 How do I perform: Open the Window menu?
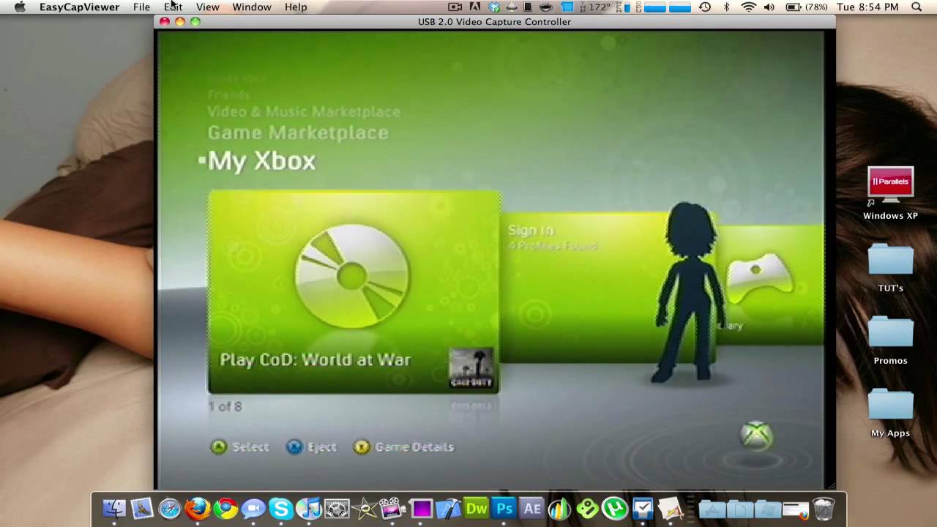252,7
